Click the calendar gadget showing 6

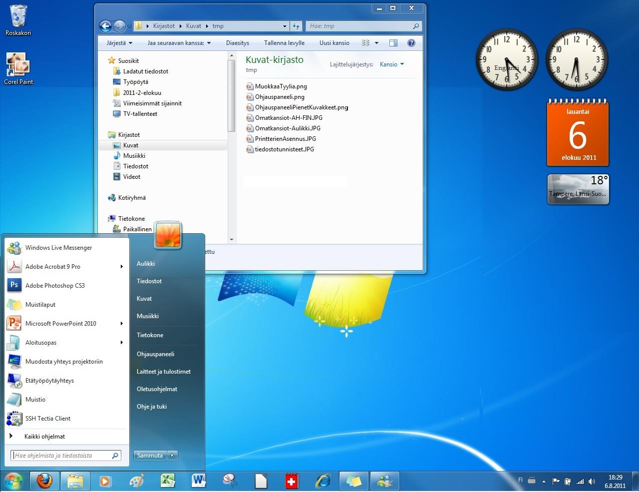pyautogui.click(x=578, y=132)
